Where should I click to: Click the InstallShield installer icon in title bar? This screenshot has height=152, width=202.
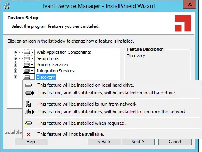[7, 6]
